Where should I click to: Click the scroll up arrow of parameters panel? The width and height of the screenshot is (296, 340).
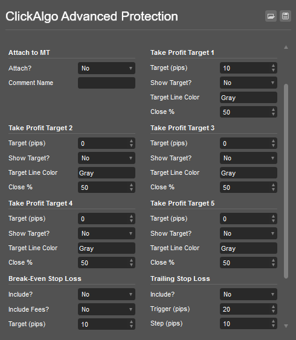point(286,47)
